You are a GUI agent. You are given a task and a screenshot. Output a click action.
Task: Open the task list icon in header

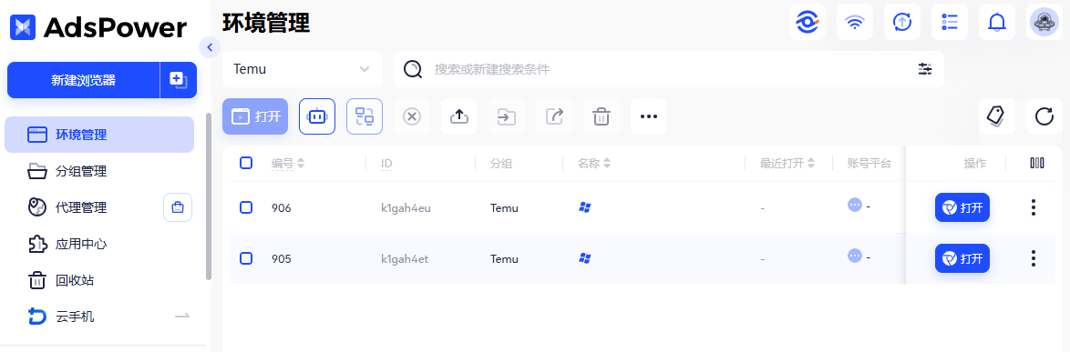[x=949, y=22]
